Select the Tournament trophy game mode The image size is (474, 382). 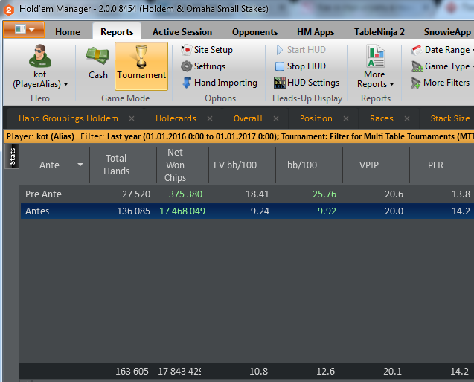tap(141, 66)
